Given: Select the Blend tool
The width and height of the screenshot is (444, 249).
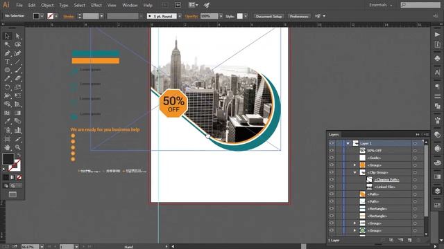Looking at the screenshot, I should [x=18, y=122].
